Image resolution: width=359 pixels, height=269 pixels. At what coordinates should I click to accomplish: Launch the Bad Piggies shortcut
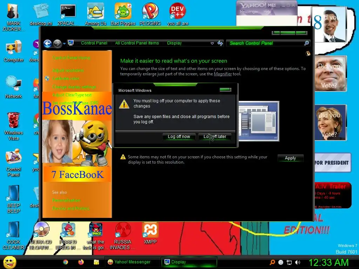click(123, 14)
